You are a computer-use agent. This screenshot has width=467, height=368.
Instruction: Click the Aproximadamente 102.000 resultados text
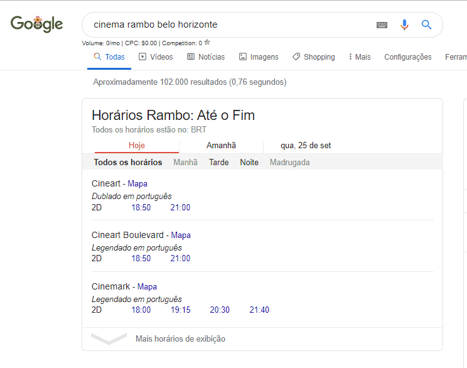[190, 82]
